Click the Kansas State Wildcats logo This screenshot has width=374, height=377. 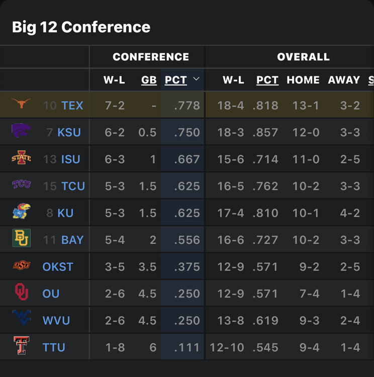pyautogui.click(x=21, y=132)
